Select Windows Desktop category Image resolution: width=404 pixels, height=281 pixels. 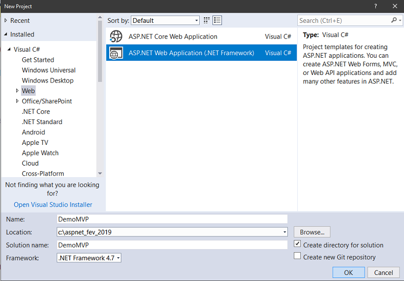click(48, 80)
